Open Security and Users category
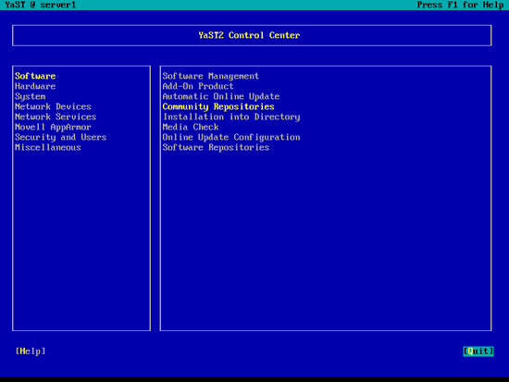The height and width of the screenshot is (382, 509). (x=61, y=137)
